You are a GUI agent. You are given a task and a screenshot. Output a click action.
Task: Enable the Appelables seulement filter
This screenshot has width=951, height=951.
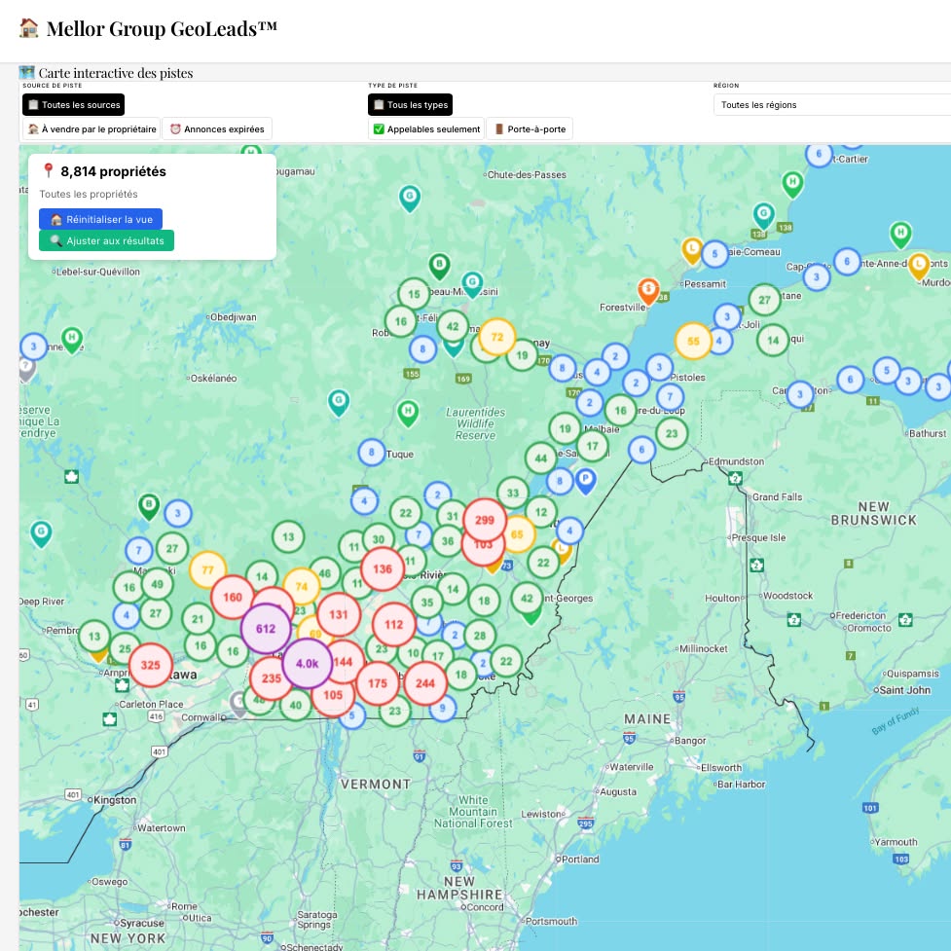426,128
